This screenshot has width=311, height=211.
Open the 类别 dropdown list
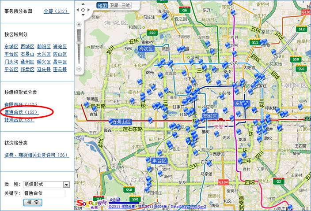tap(66, 185)
